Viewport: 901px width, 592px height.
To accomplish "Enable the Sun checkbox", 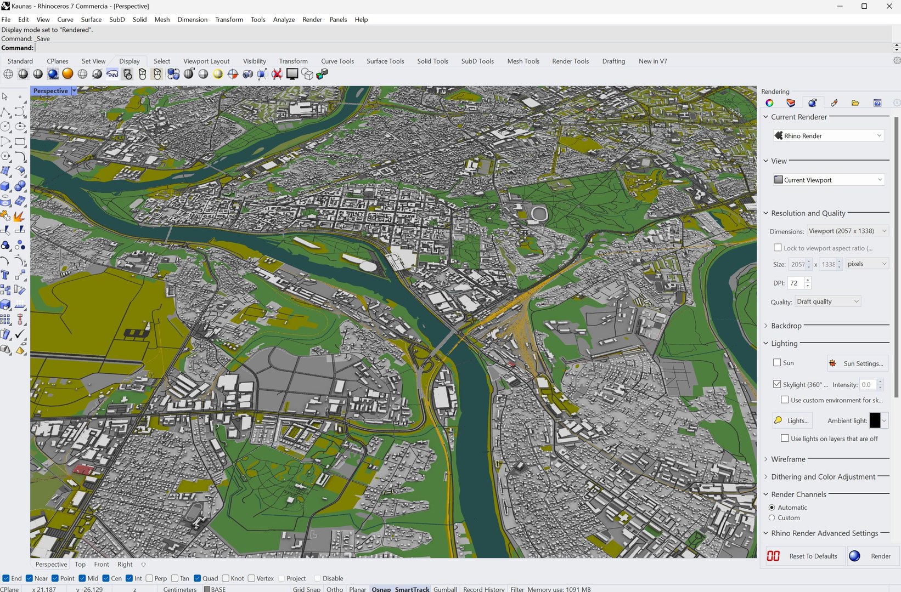I will pos(777,363).
